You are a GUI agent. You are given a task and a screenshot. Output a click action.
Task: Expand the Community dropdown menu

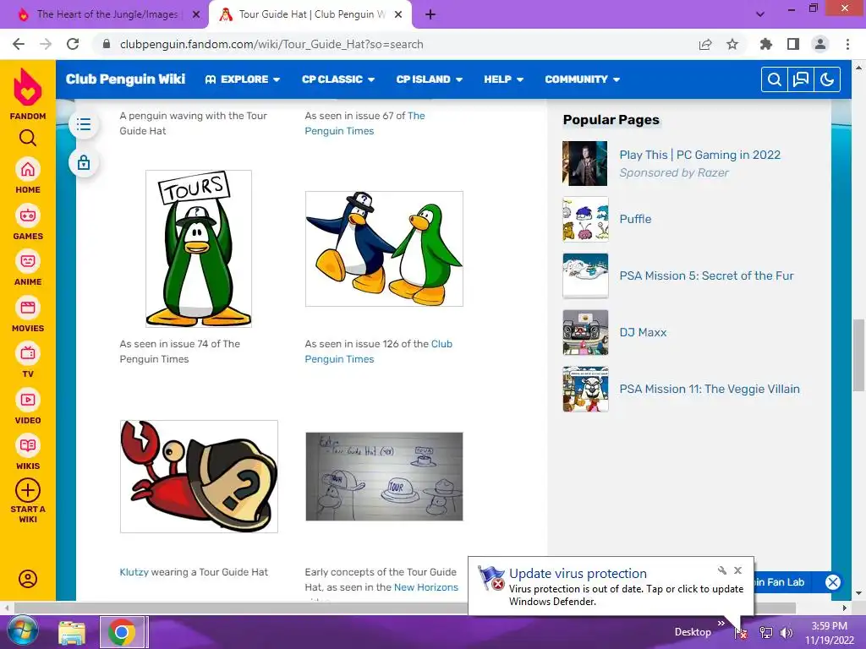click(582, 79)
